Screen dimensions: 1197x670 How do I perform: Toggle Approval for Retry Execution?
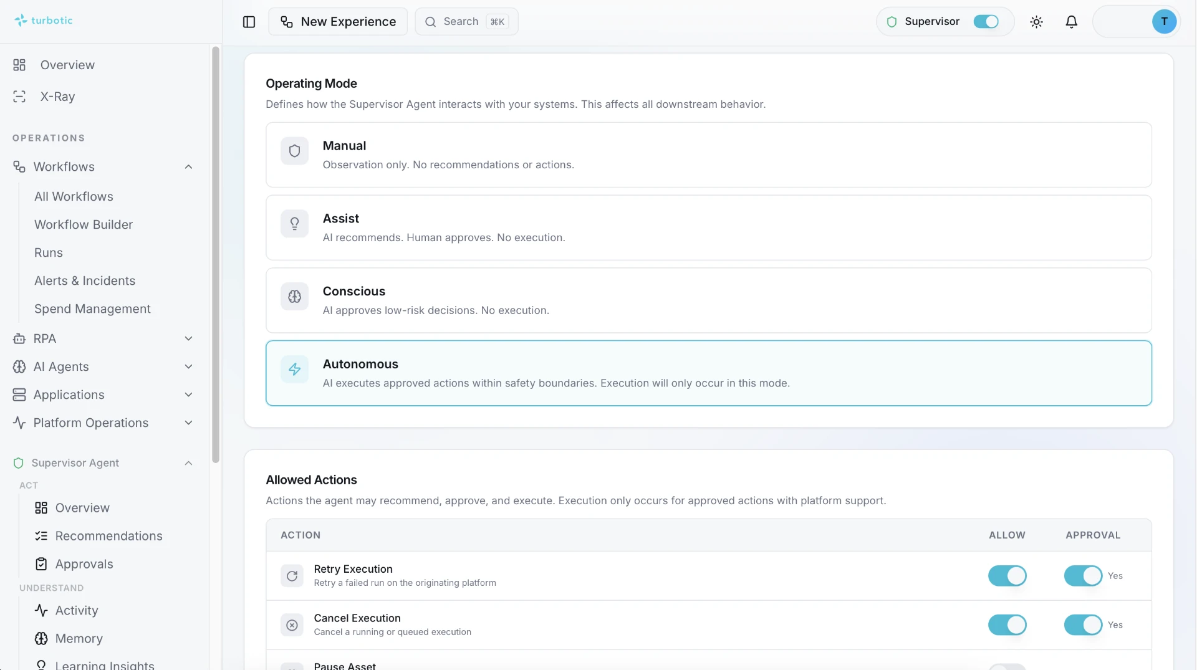click(1083, 576)
